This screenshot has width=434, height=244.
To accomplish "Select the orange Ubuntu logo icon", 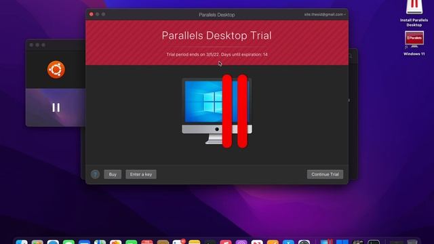I will (x=56, y=70).
